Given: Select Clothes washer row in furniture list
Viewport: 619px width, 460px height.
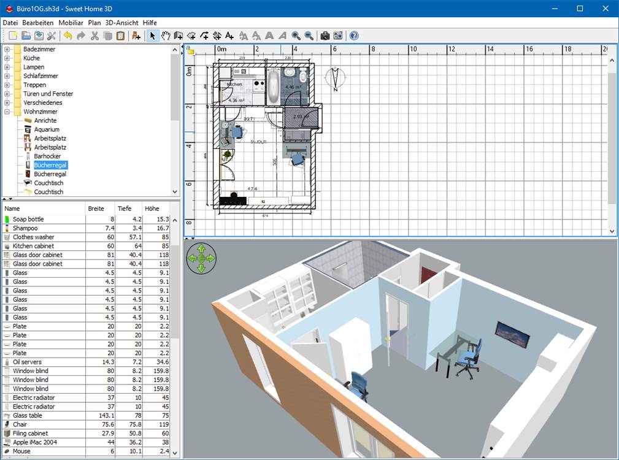Looking at the screenshot, I should point(87,237).
